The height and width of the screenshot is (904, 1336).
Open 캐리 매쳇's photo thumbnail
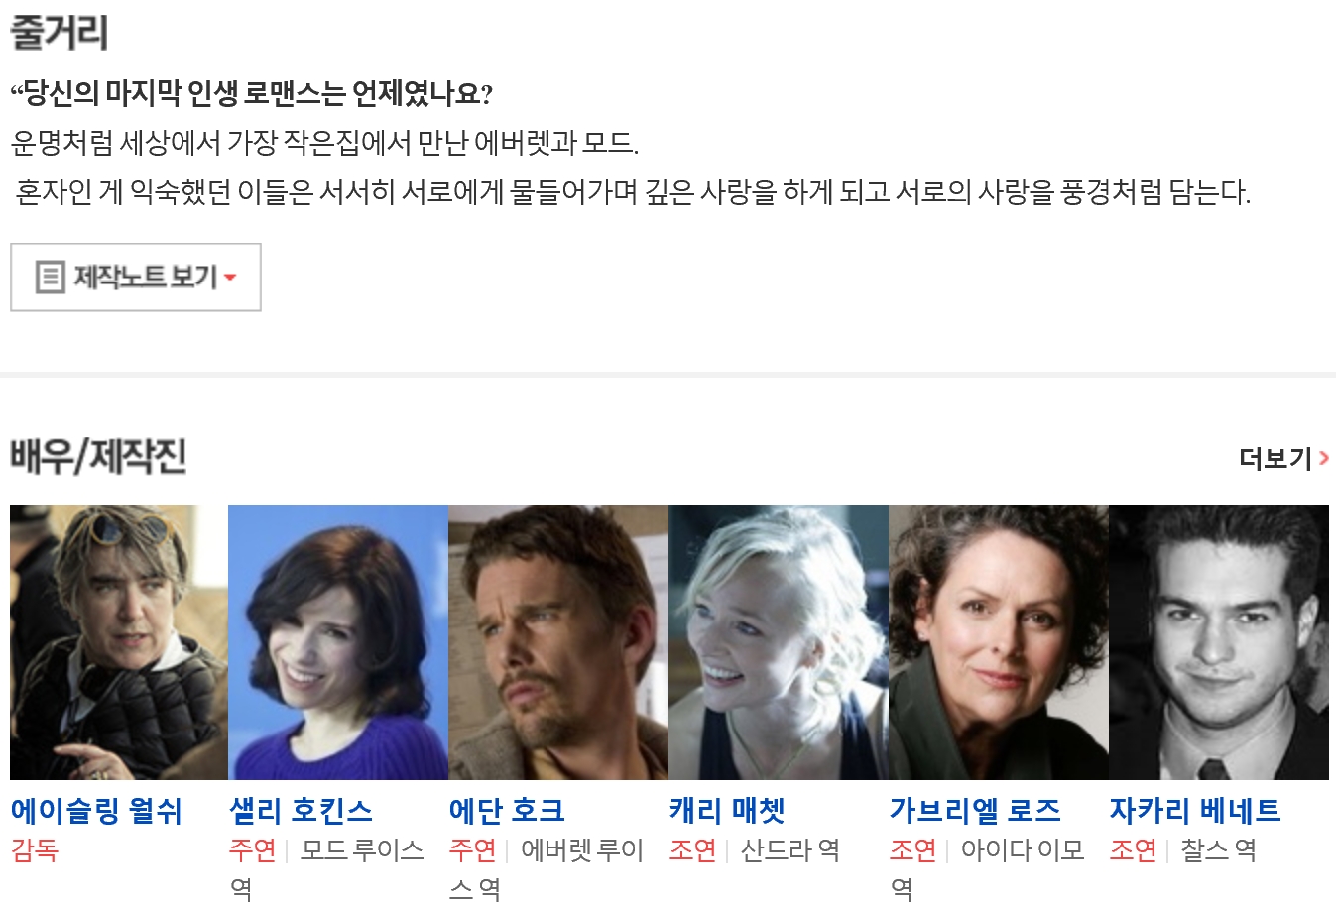pyautogui.click(x=779, y=642)
